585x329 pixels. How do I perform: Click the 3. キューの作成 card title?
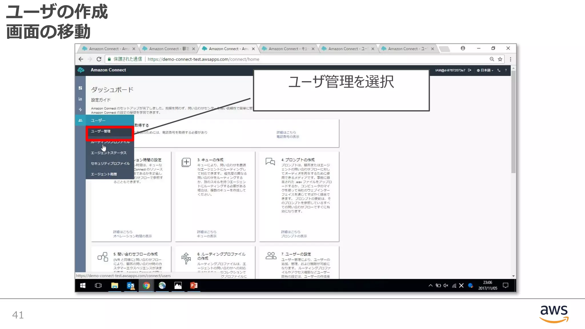coord(210,160)
